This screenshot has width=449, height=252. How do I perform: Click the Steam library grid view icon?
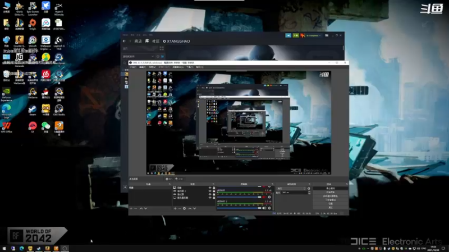pos(162,49)
